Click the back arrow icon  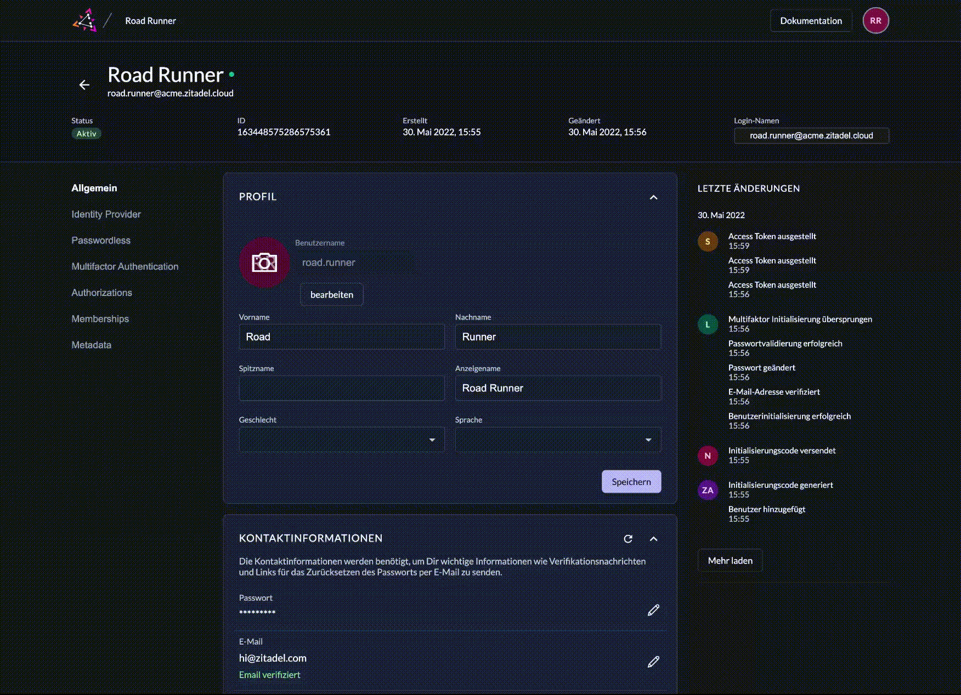coord(84,85)
